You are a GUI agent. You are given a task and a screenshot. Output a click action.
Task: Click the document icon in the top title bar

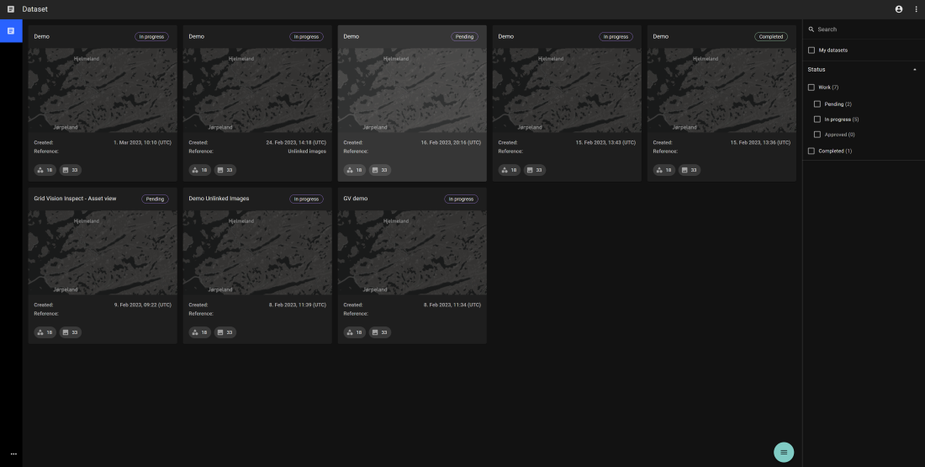pos(11,9)
